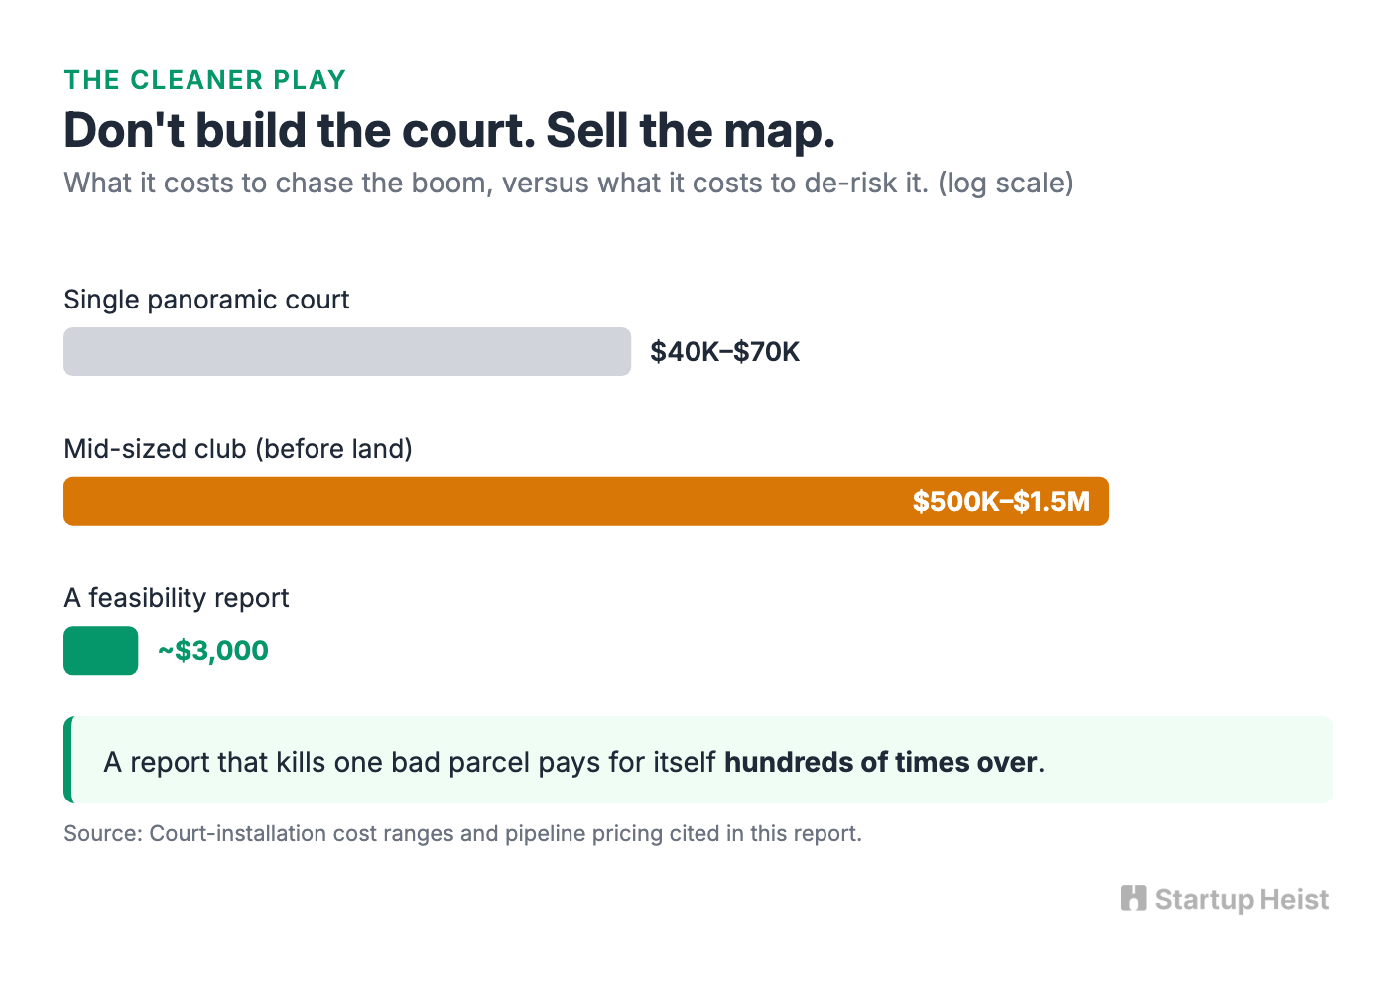Click the words Sell the map
Image resolution: width=1397 pixels, height=984 pixels.
(691, 130)
